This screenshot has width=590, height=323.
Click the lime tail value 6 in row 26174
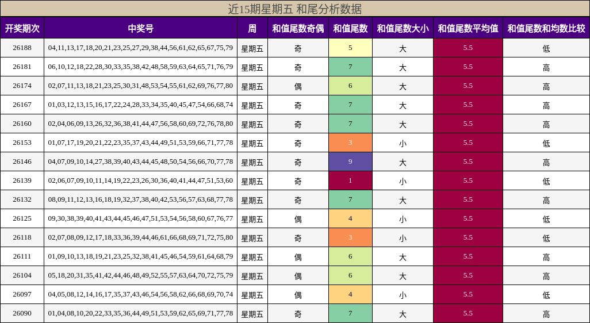pos(350,86)
